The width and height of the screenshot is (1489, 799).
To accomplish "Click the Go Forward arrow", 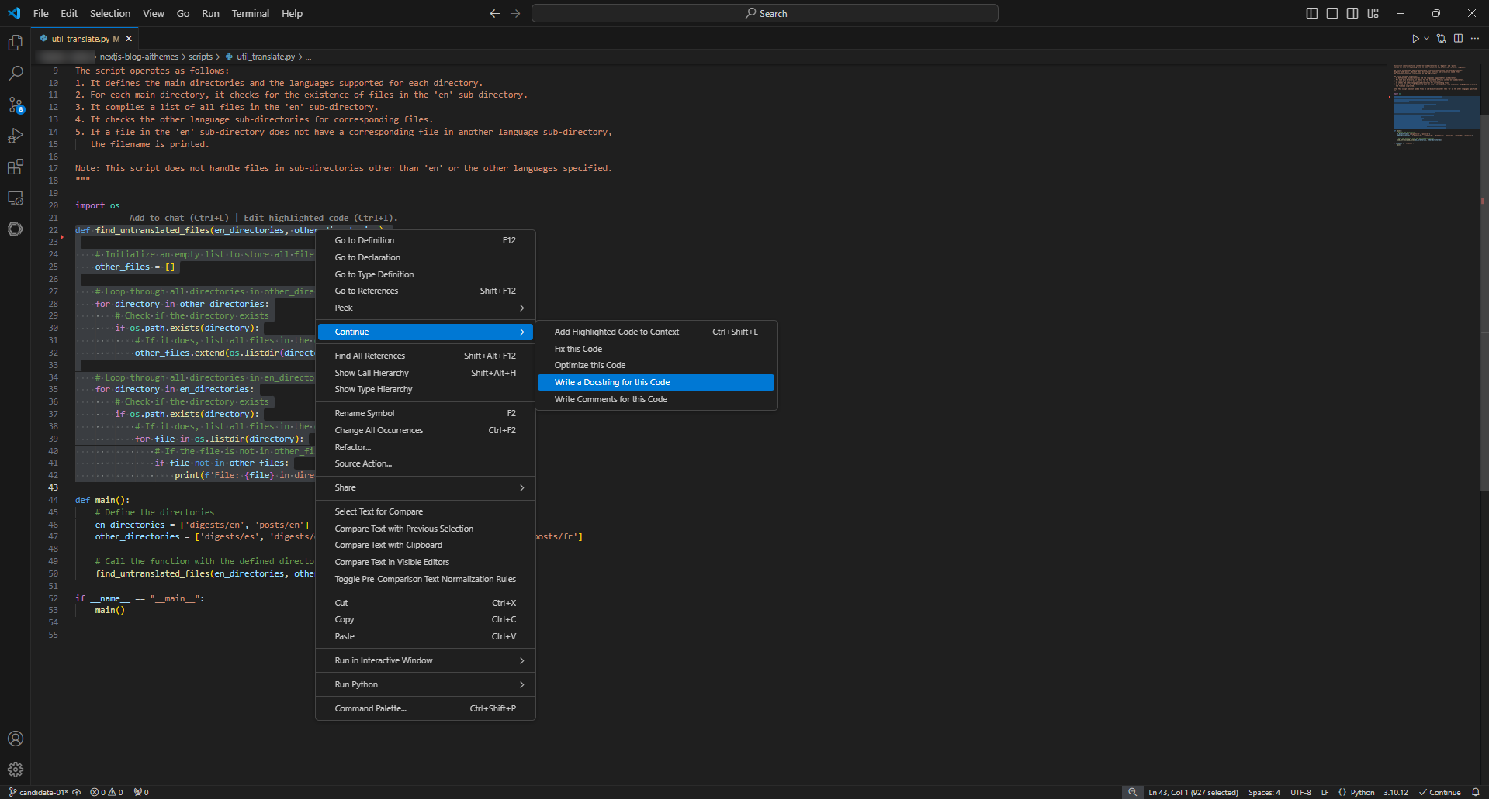I will (x=515, y=13).
